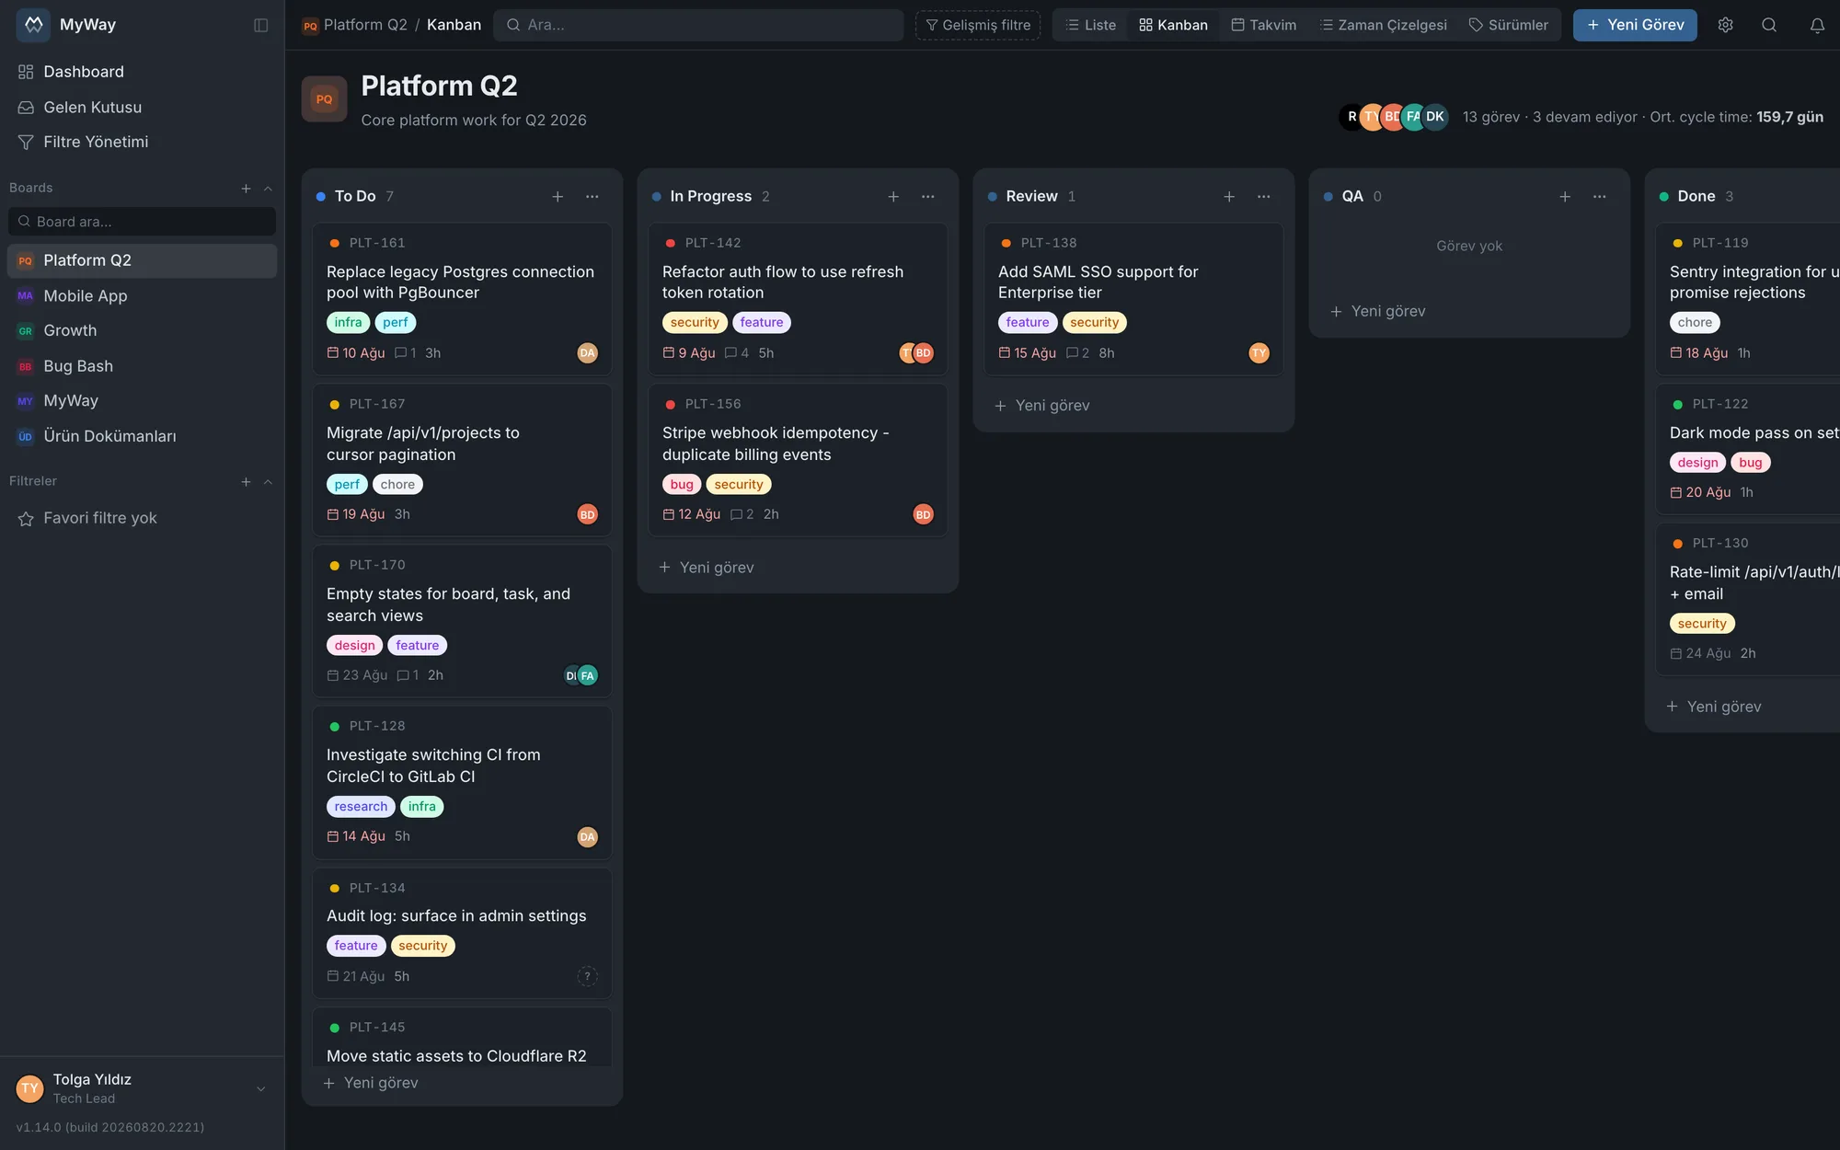
Task: Open Filtre Yönetimi in sidebar
Action: 142,142
